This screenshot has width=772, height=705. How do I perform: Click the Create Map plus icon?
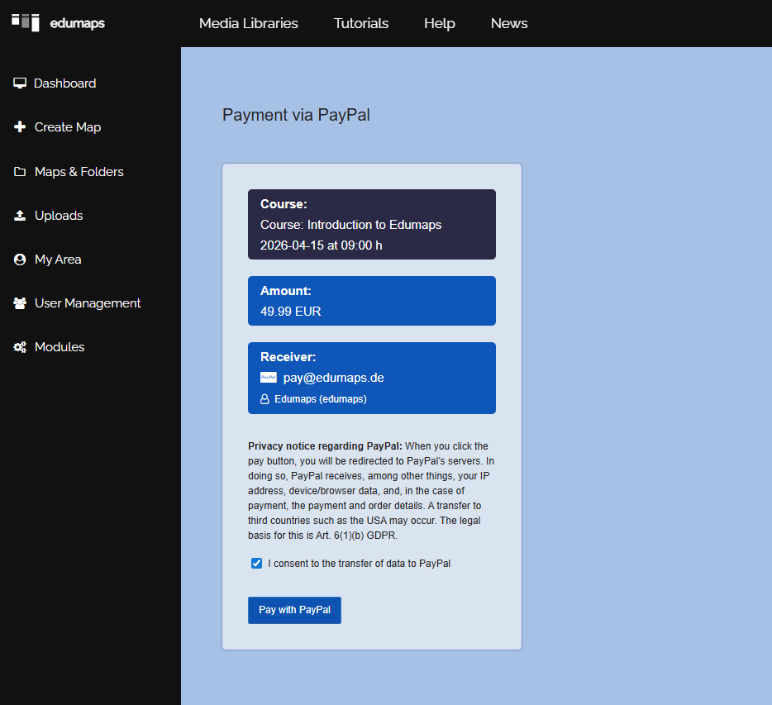pyautogui.click(x=20, y=127)
